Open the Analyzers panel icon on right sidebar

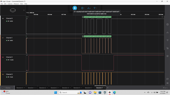(x=168, y=25)
